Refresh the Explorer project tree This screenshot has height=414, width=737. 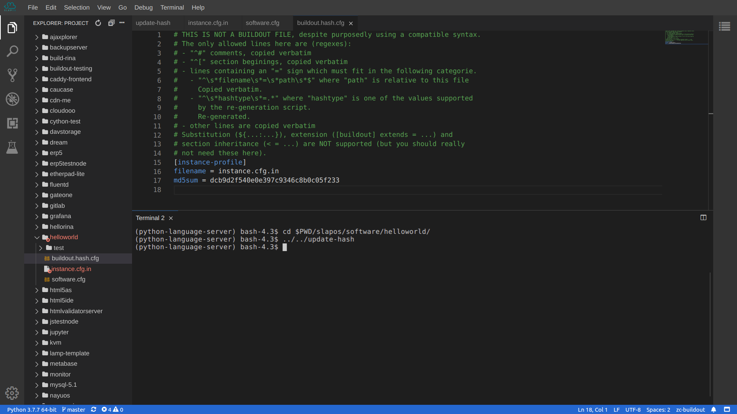tap(98, 23)
